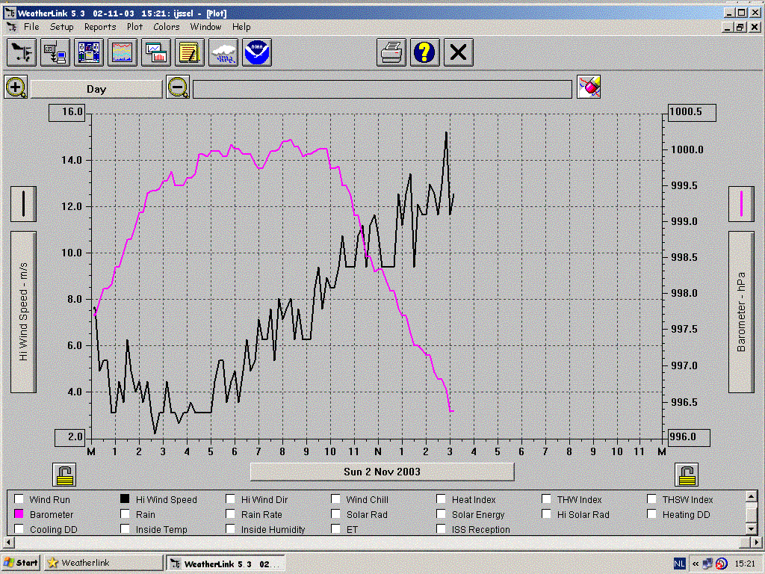The height and width of the screenshot is (574, 765).
Task: Click the printer icon to print plot
Action: point(391,53)
